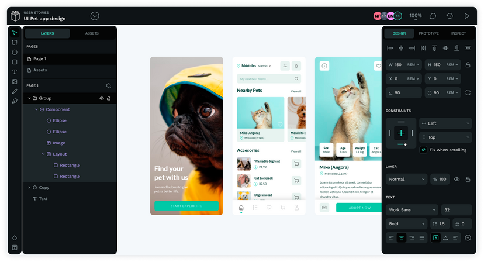This screenshot has width=484, height=262.
Task: Distribute vertical spacing icon
Action: coord(468,48)
